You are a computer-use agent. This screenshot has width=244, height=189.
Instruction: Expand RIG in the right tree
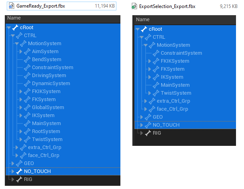[142, 133]
